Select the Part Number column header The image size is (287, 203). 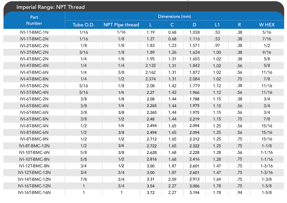34,20
